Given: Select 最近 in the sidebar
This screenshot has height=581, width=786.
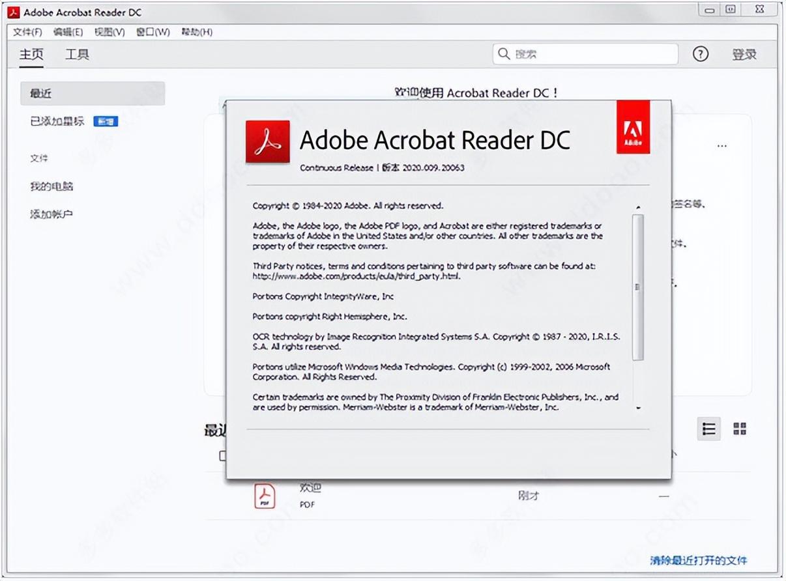Looking at the screenshot, I should [x=93, y=93].
